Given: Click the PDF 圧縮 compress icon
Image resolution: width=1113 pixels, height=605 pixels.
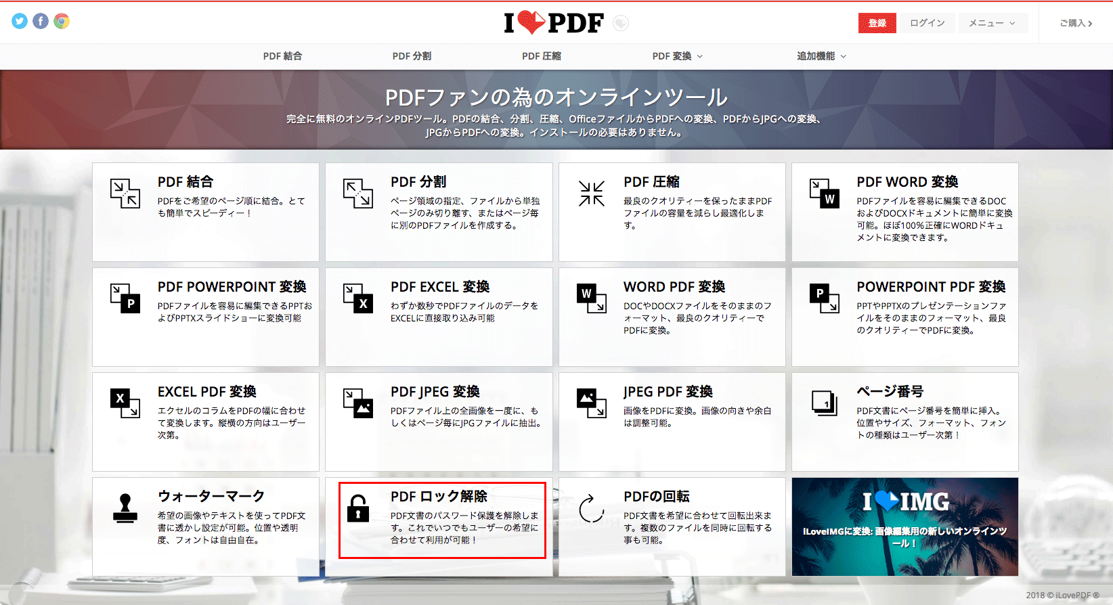Looking at the screenshot, I should [591, 194].
